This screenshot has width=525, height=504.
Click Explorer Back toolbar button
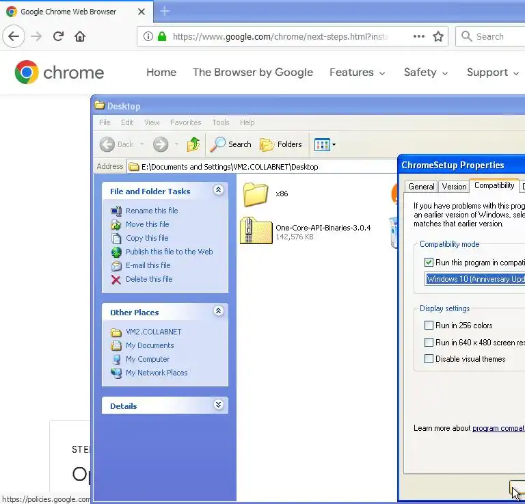coord(117,144)
